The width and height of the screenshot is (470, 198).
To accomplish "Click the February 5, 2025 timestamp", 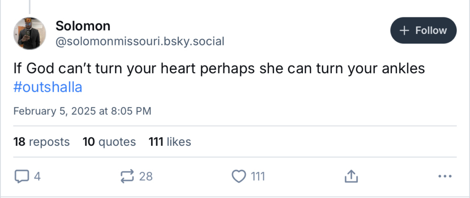I will (82, 111).
